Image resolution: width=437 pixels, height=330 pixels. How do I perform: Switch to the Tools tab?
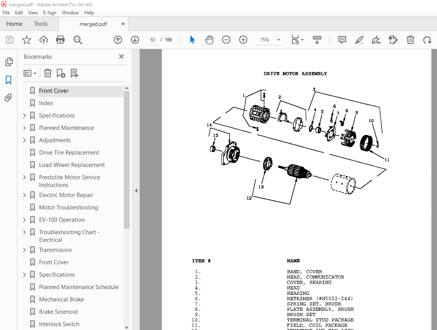coord(41,24)
